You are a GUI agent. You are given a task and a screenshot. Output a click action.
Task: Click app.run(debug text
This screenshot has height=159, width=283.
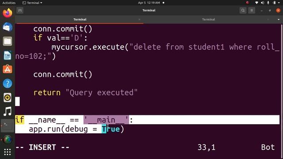pyautogui.click(x=58, y=129)
